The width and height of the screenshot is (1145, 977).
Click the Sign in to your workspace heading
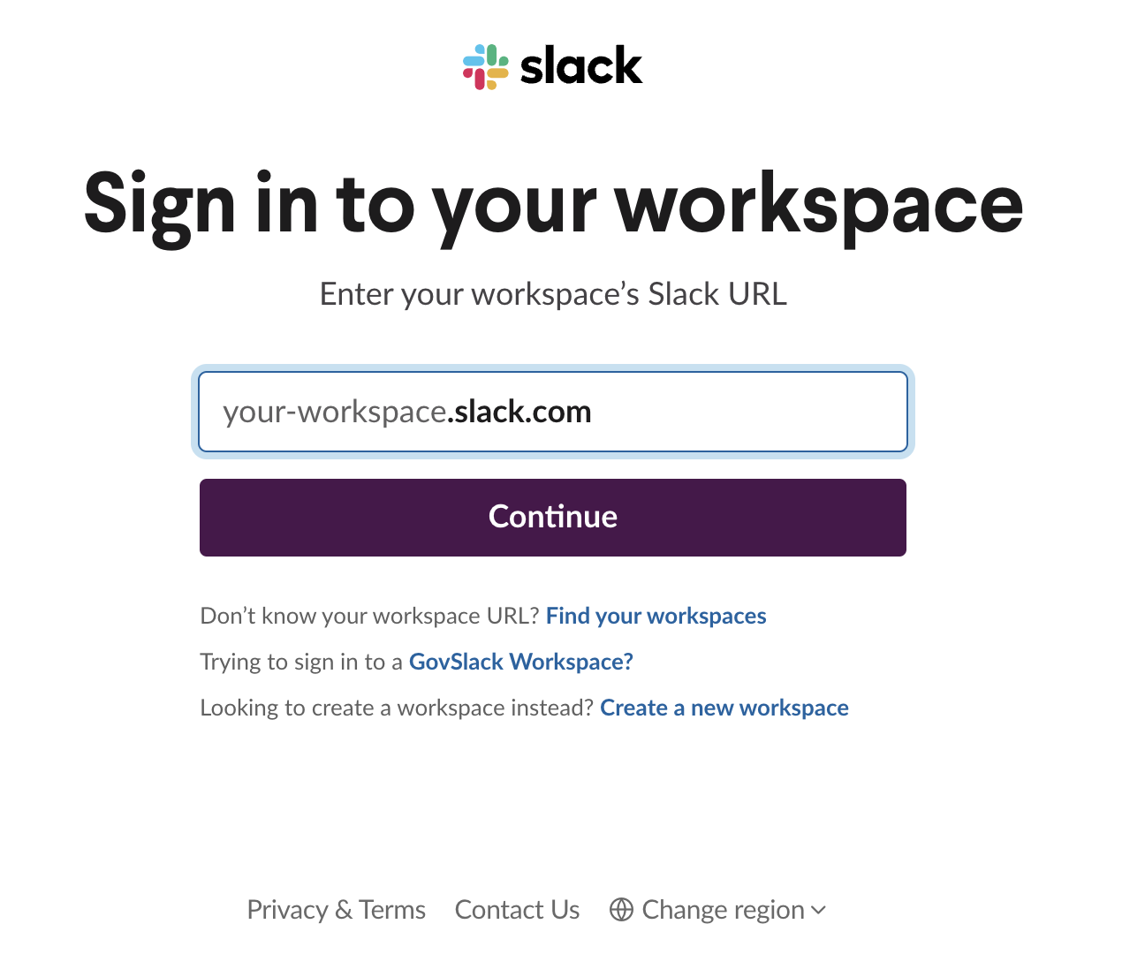click(x=553, y=205)
